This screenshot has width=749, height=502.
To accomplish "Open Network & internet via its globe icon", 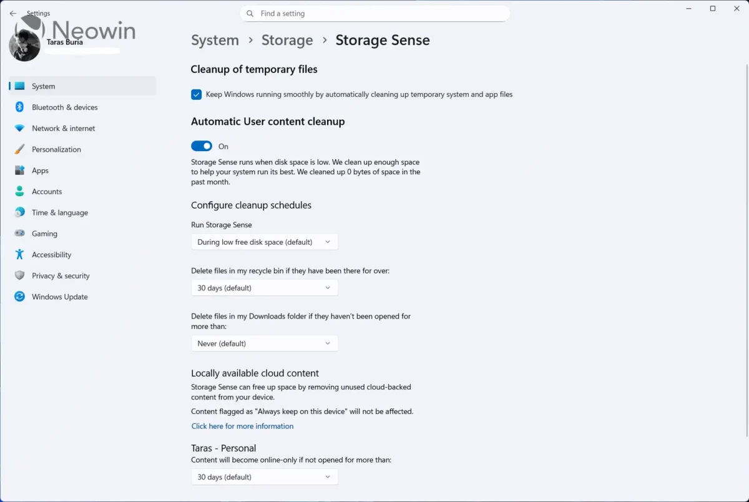I will click(19, 128).
